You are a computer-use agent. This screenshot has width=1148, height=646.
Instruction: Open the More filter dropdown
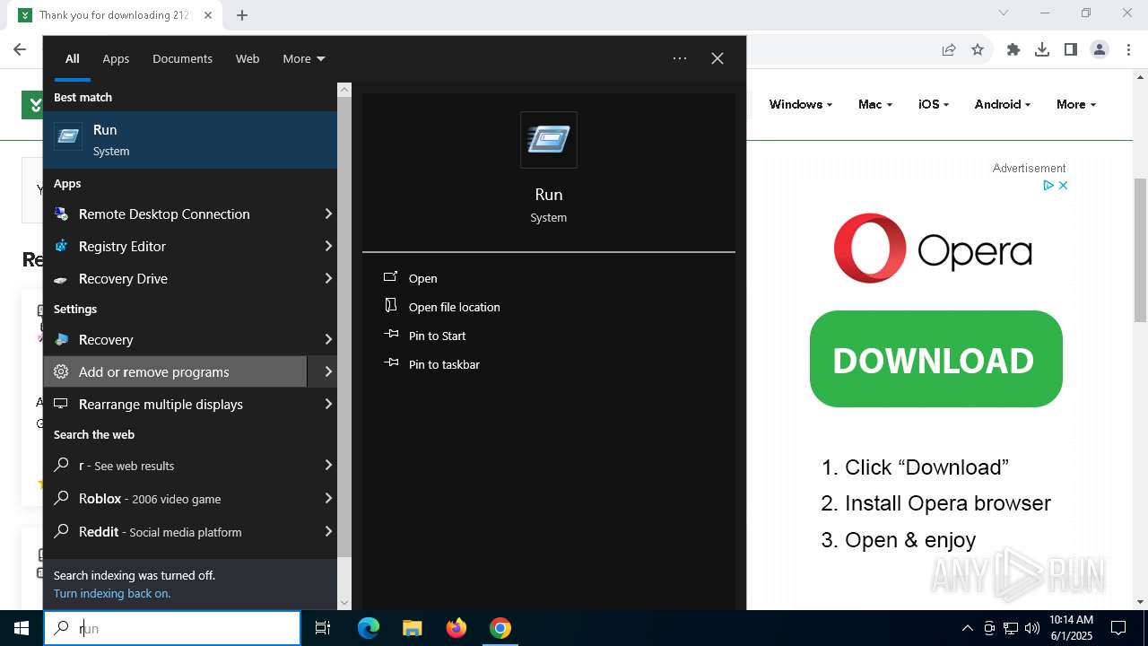tap(304, 58)
